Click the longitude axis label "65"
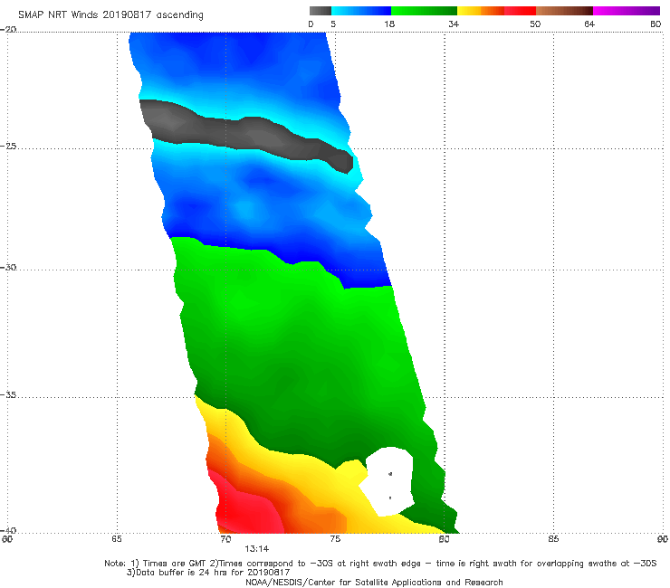670x588 pixels. click(117, 539)
